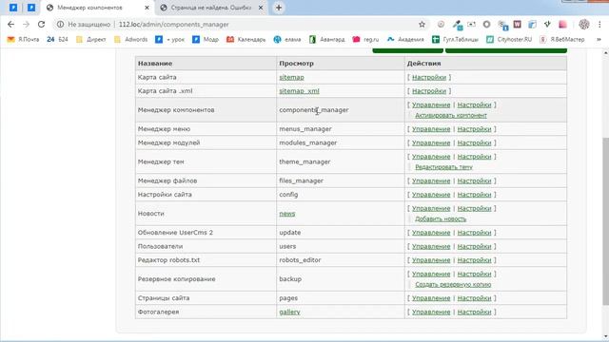This screenshot has height=342, width=609.
Task: Open the Adwords bookmark folder
Action: [x=131, y=39]
